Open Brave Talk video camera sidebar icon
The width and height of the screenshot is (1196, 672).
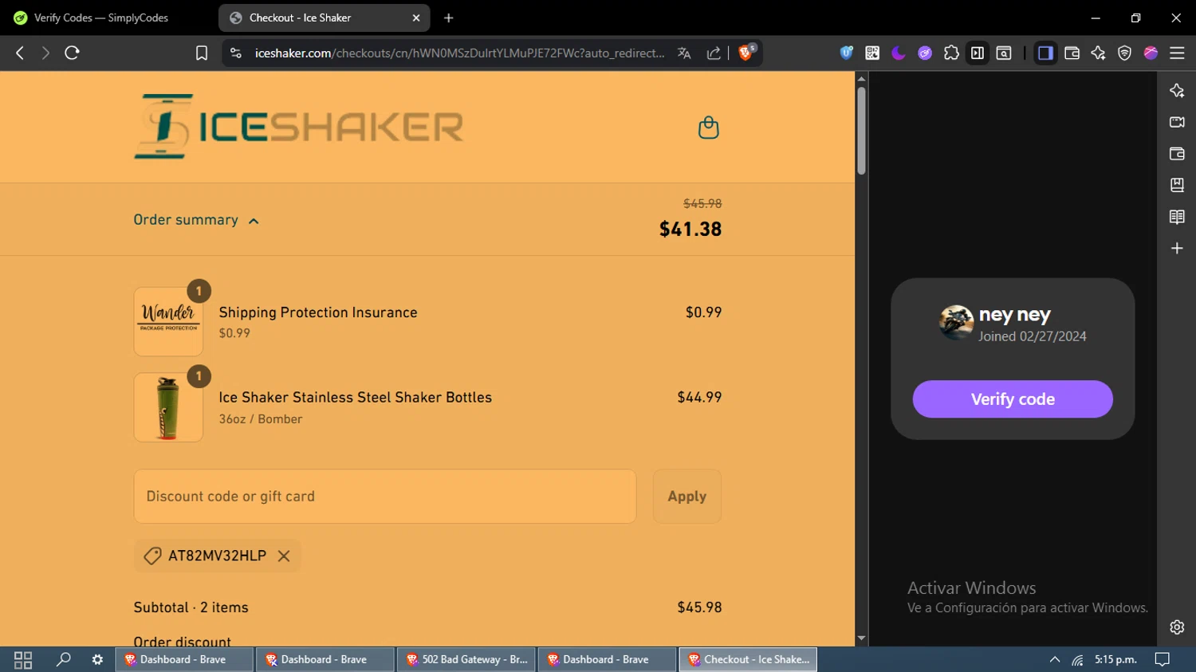click(x=1177, y=122)
